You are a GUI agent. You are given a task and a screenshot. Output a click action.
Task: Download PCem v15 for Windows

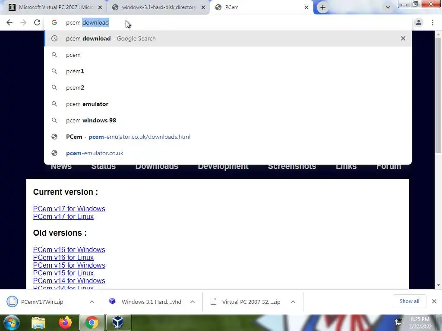[69, 265]
